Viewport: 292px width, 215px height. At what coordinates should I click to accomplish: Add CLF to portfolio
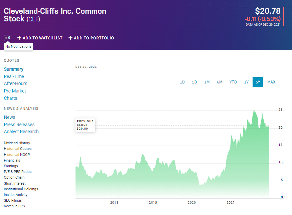(x=91, y=38)
